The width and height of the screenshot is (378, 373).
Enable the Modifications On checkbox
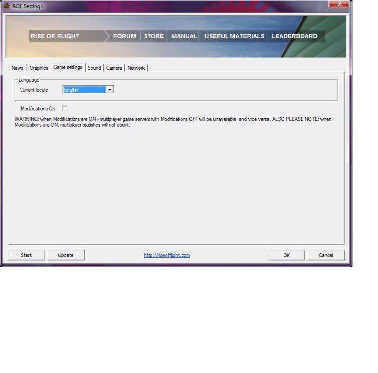(x=65, y=108)
